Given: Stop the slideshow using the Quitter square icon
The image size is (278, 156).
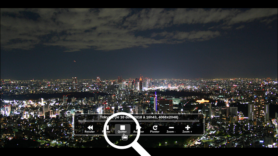Looking at the screenshot, I should coord(122,127).
